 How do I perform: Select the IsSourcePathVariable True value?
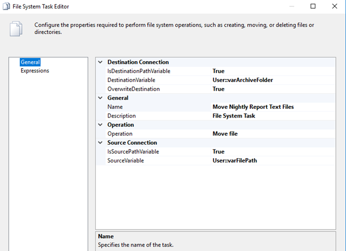click(x=219, y=152)
